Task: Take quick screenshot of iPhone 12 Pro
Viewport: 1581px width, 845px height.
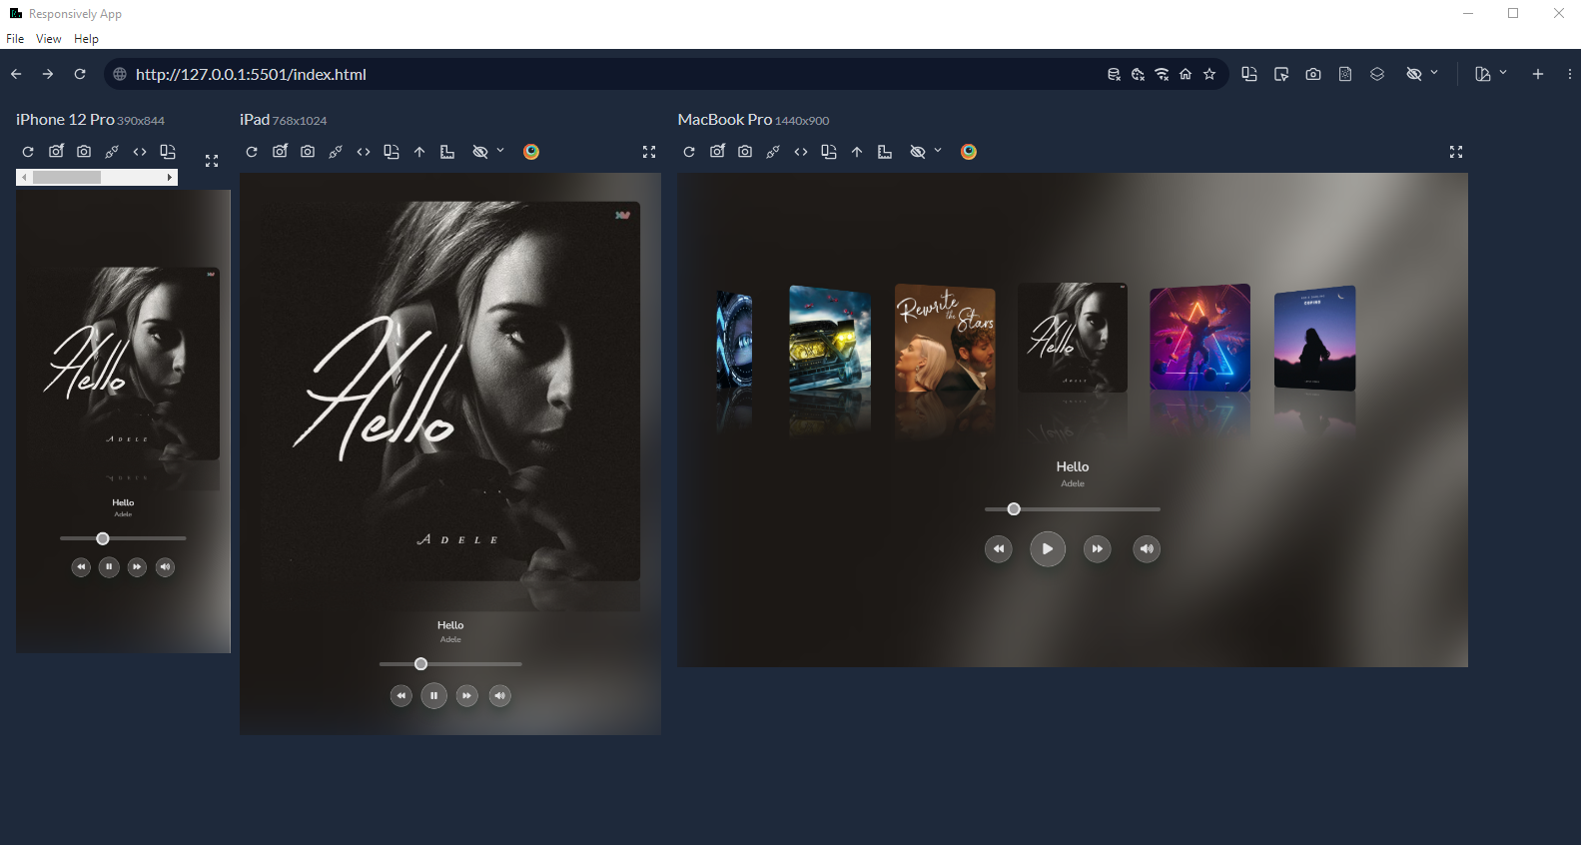Action: (x=84, y=152)
